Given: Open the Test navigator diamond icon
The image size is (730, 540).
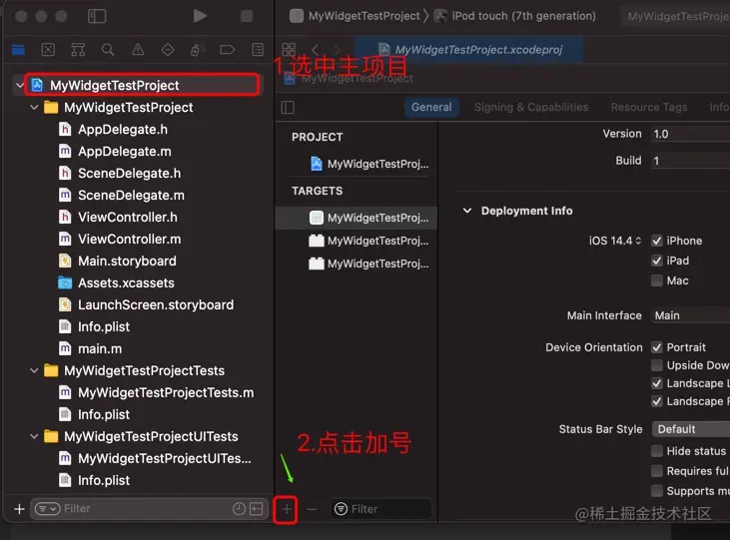Looking at the screenshot, I should point(168,49).
